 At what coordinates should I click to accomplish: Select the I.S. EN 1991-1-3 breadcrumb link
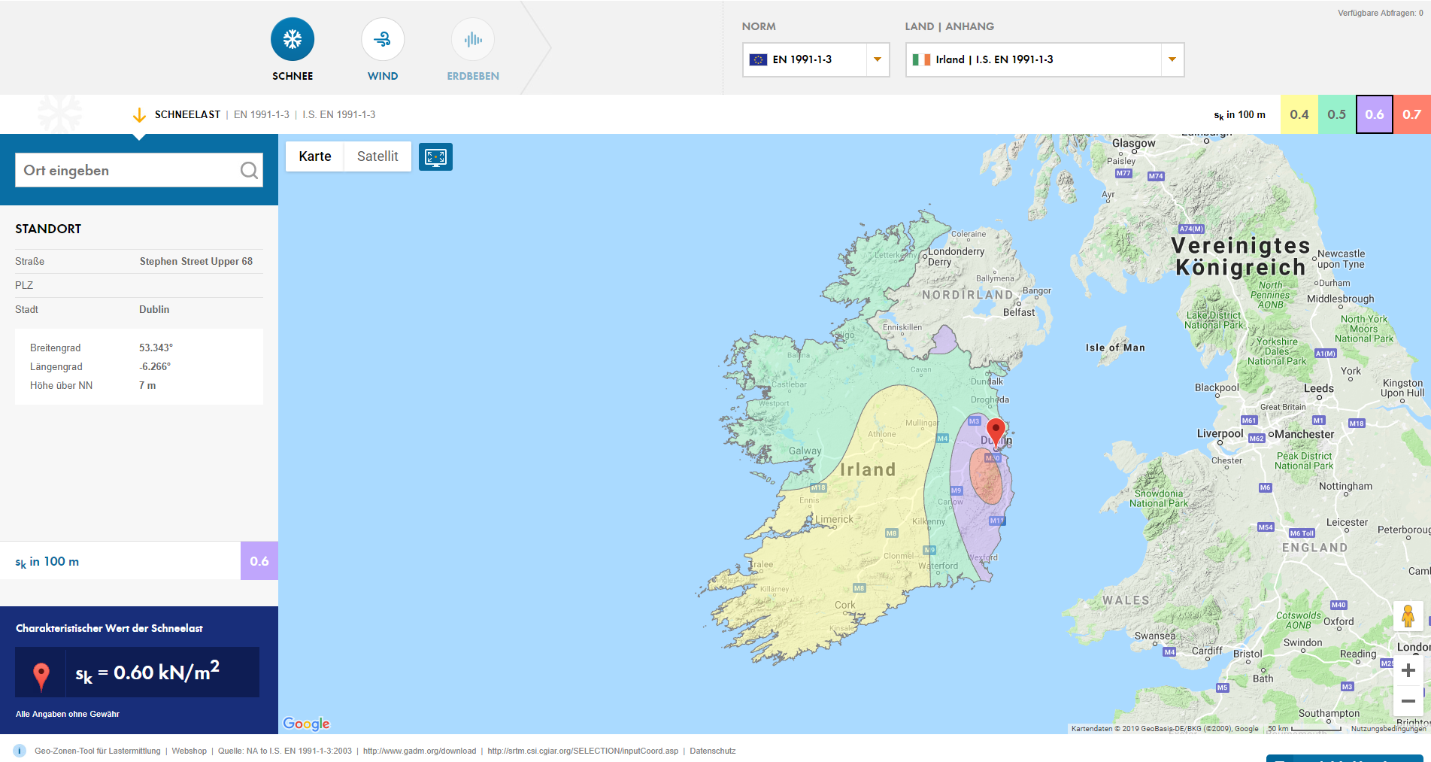point(338,114)
